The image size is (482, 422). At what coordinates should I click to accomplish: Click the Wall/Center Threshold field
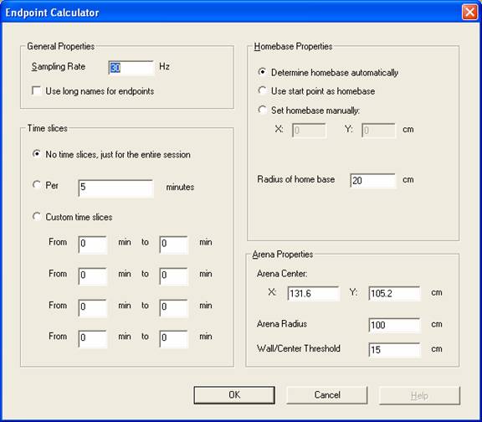(x=394, y=350)
